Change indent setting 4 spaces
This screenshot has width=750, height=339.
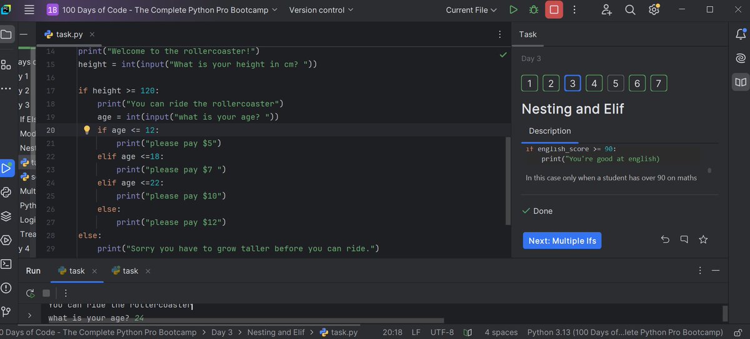tap(501, 332)
